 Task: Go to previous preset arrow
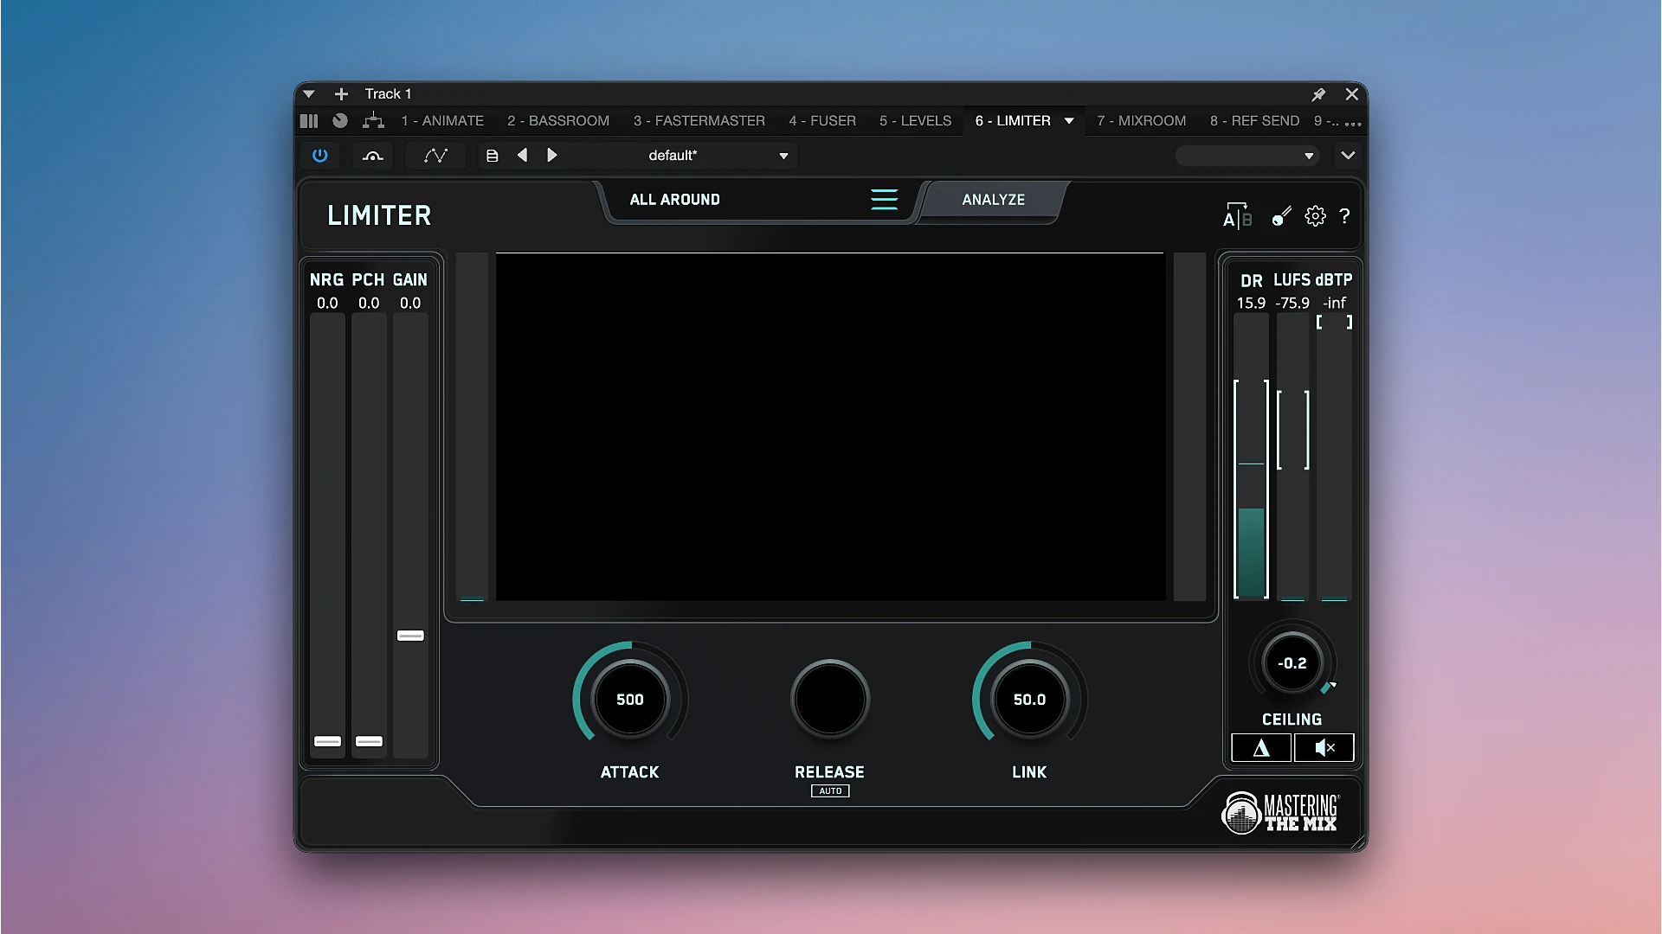pos(522,156)
